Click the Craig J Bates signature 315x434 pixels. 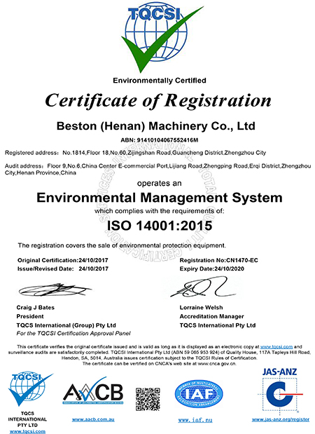(x=55, y=290)
